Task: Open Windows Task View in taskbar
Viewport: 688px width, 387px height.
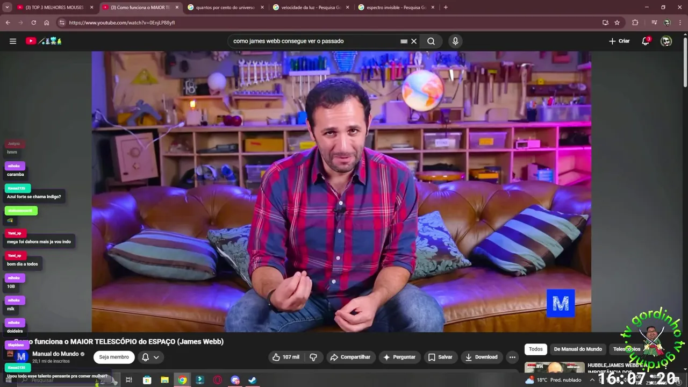Action: pyautogui.click(x=129, y=380)
